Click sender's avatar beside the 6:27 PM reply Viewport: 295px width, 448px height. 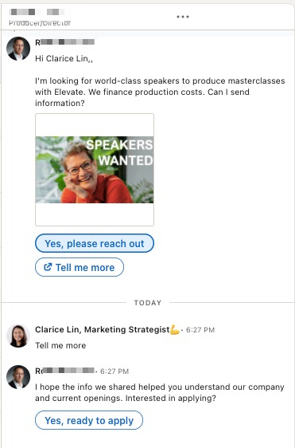click(x=18, y=377)
